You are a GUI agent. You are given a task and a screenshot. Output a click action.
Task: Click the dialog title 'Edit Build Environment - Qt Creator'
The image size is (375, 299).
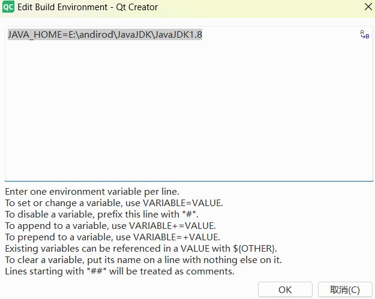pyautogui.click(x=88, y=7)
